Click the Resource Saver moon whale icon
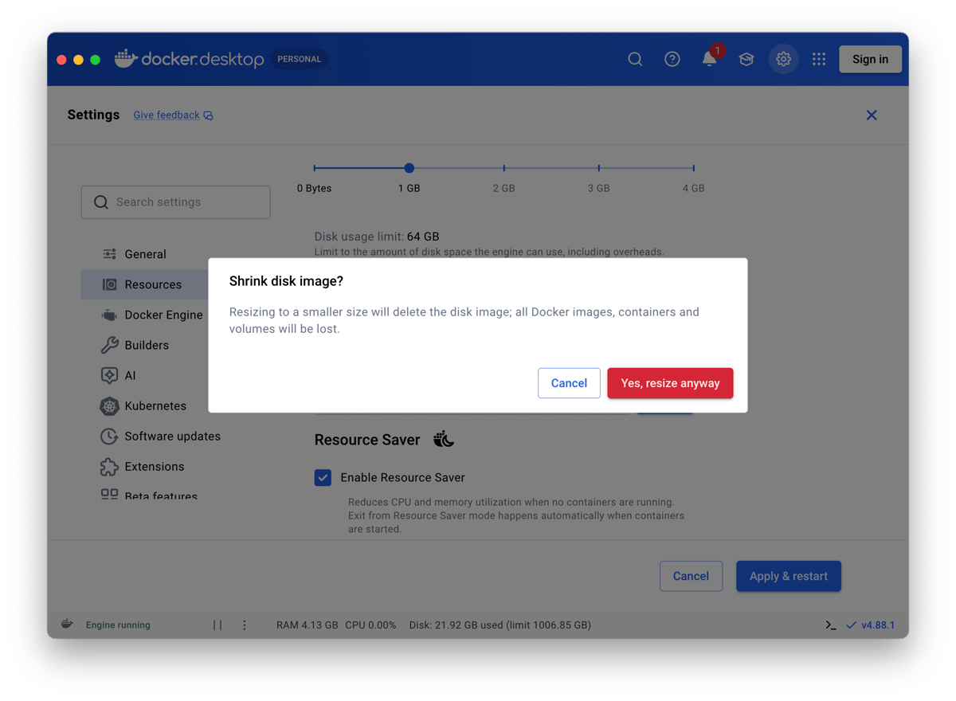The width and height of the screenshot is (956, 701). click(x=444, y=439)
